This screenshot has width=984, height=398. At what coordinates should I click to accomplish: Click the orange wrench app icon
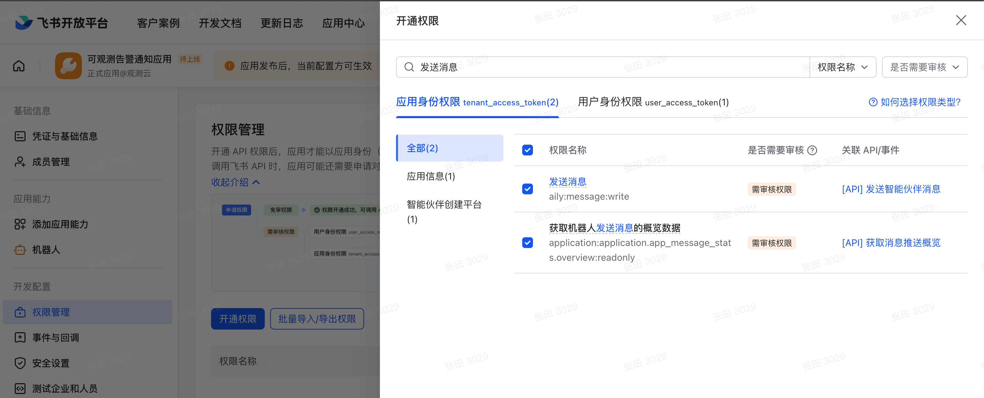(68, 66)
